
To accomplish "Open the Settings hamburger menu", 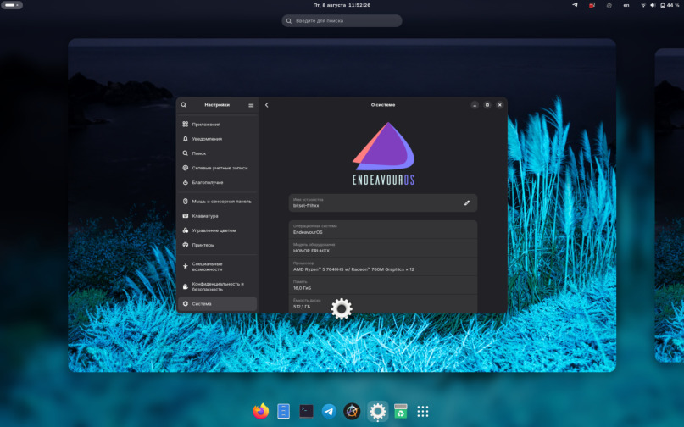I will [251, 105].
